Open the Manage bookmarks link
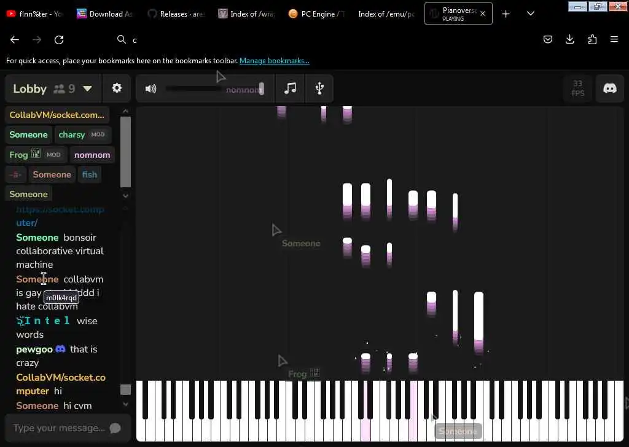629x447 pixels. coord(275,61)
